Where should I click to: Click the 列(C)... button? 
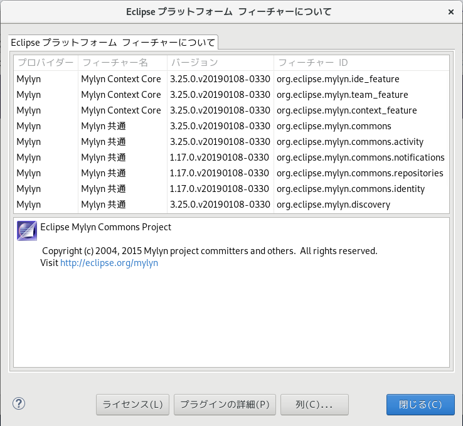[314, 405]
